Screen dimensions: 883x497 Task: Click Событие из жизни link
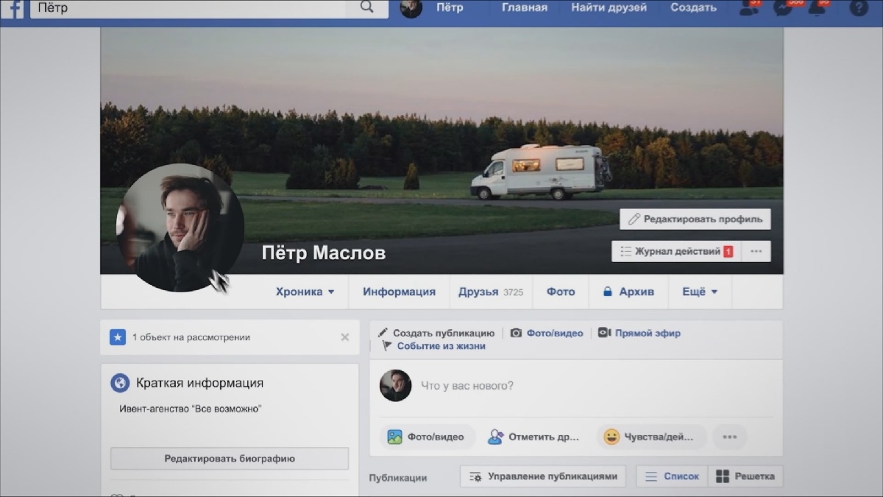(433, 346)
